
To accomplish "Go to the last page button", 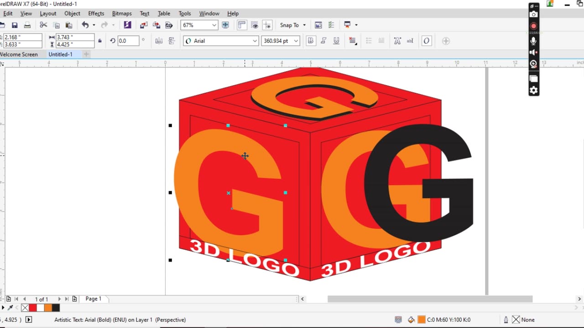I will pyautogui.click(x=67, y=299).
